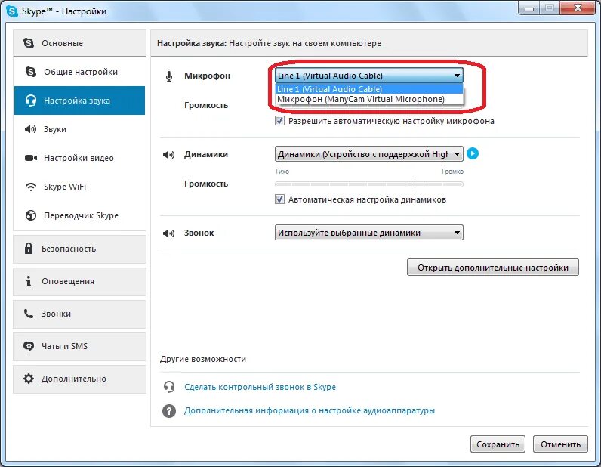601x467 pixels.
Task: Click the question mark help icon
Action: (x=169, y=410)
